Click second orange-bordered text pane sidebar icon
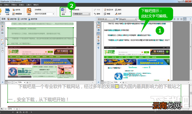 pyautogui.click(x=99, y=26)
